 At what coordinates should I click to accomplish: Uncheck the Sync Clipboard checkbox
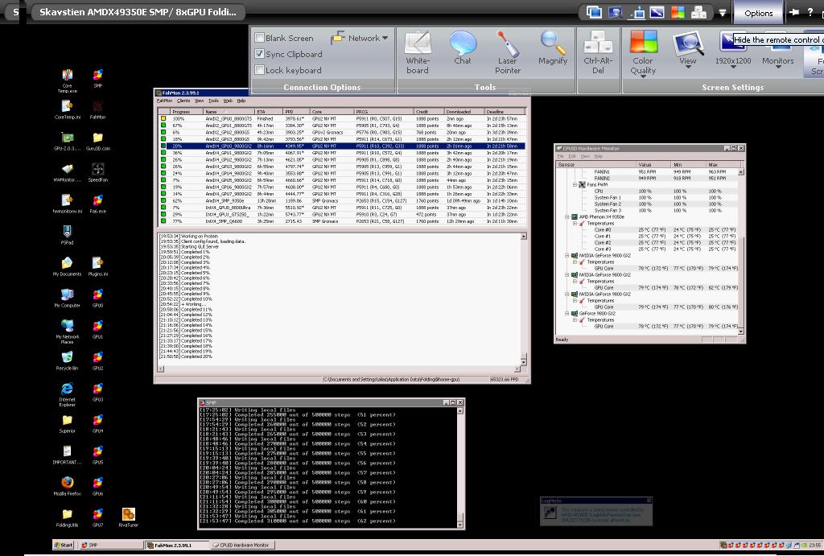tap(260, 54)
